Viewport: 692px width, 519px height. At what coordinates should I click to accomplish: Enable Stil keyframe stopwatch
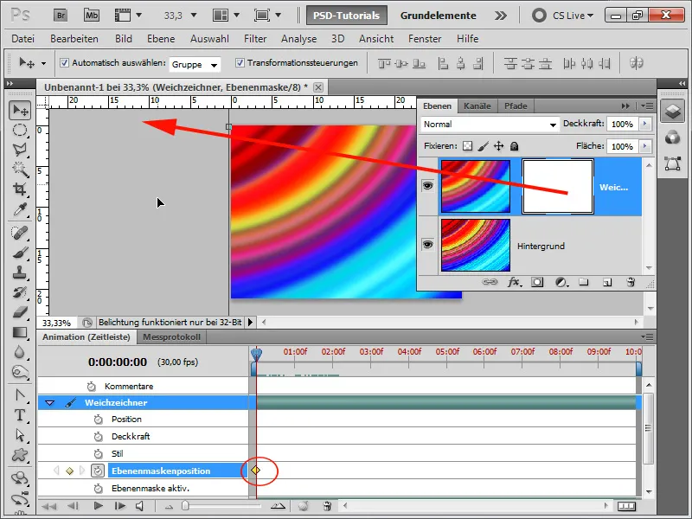tap(98, 453)
